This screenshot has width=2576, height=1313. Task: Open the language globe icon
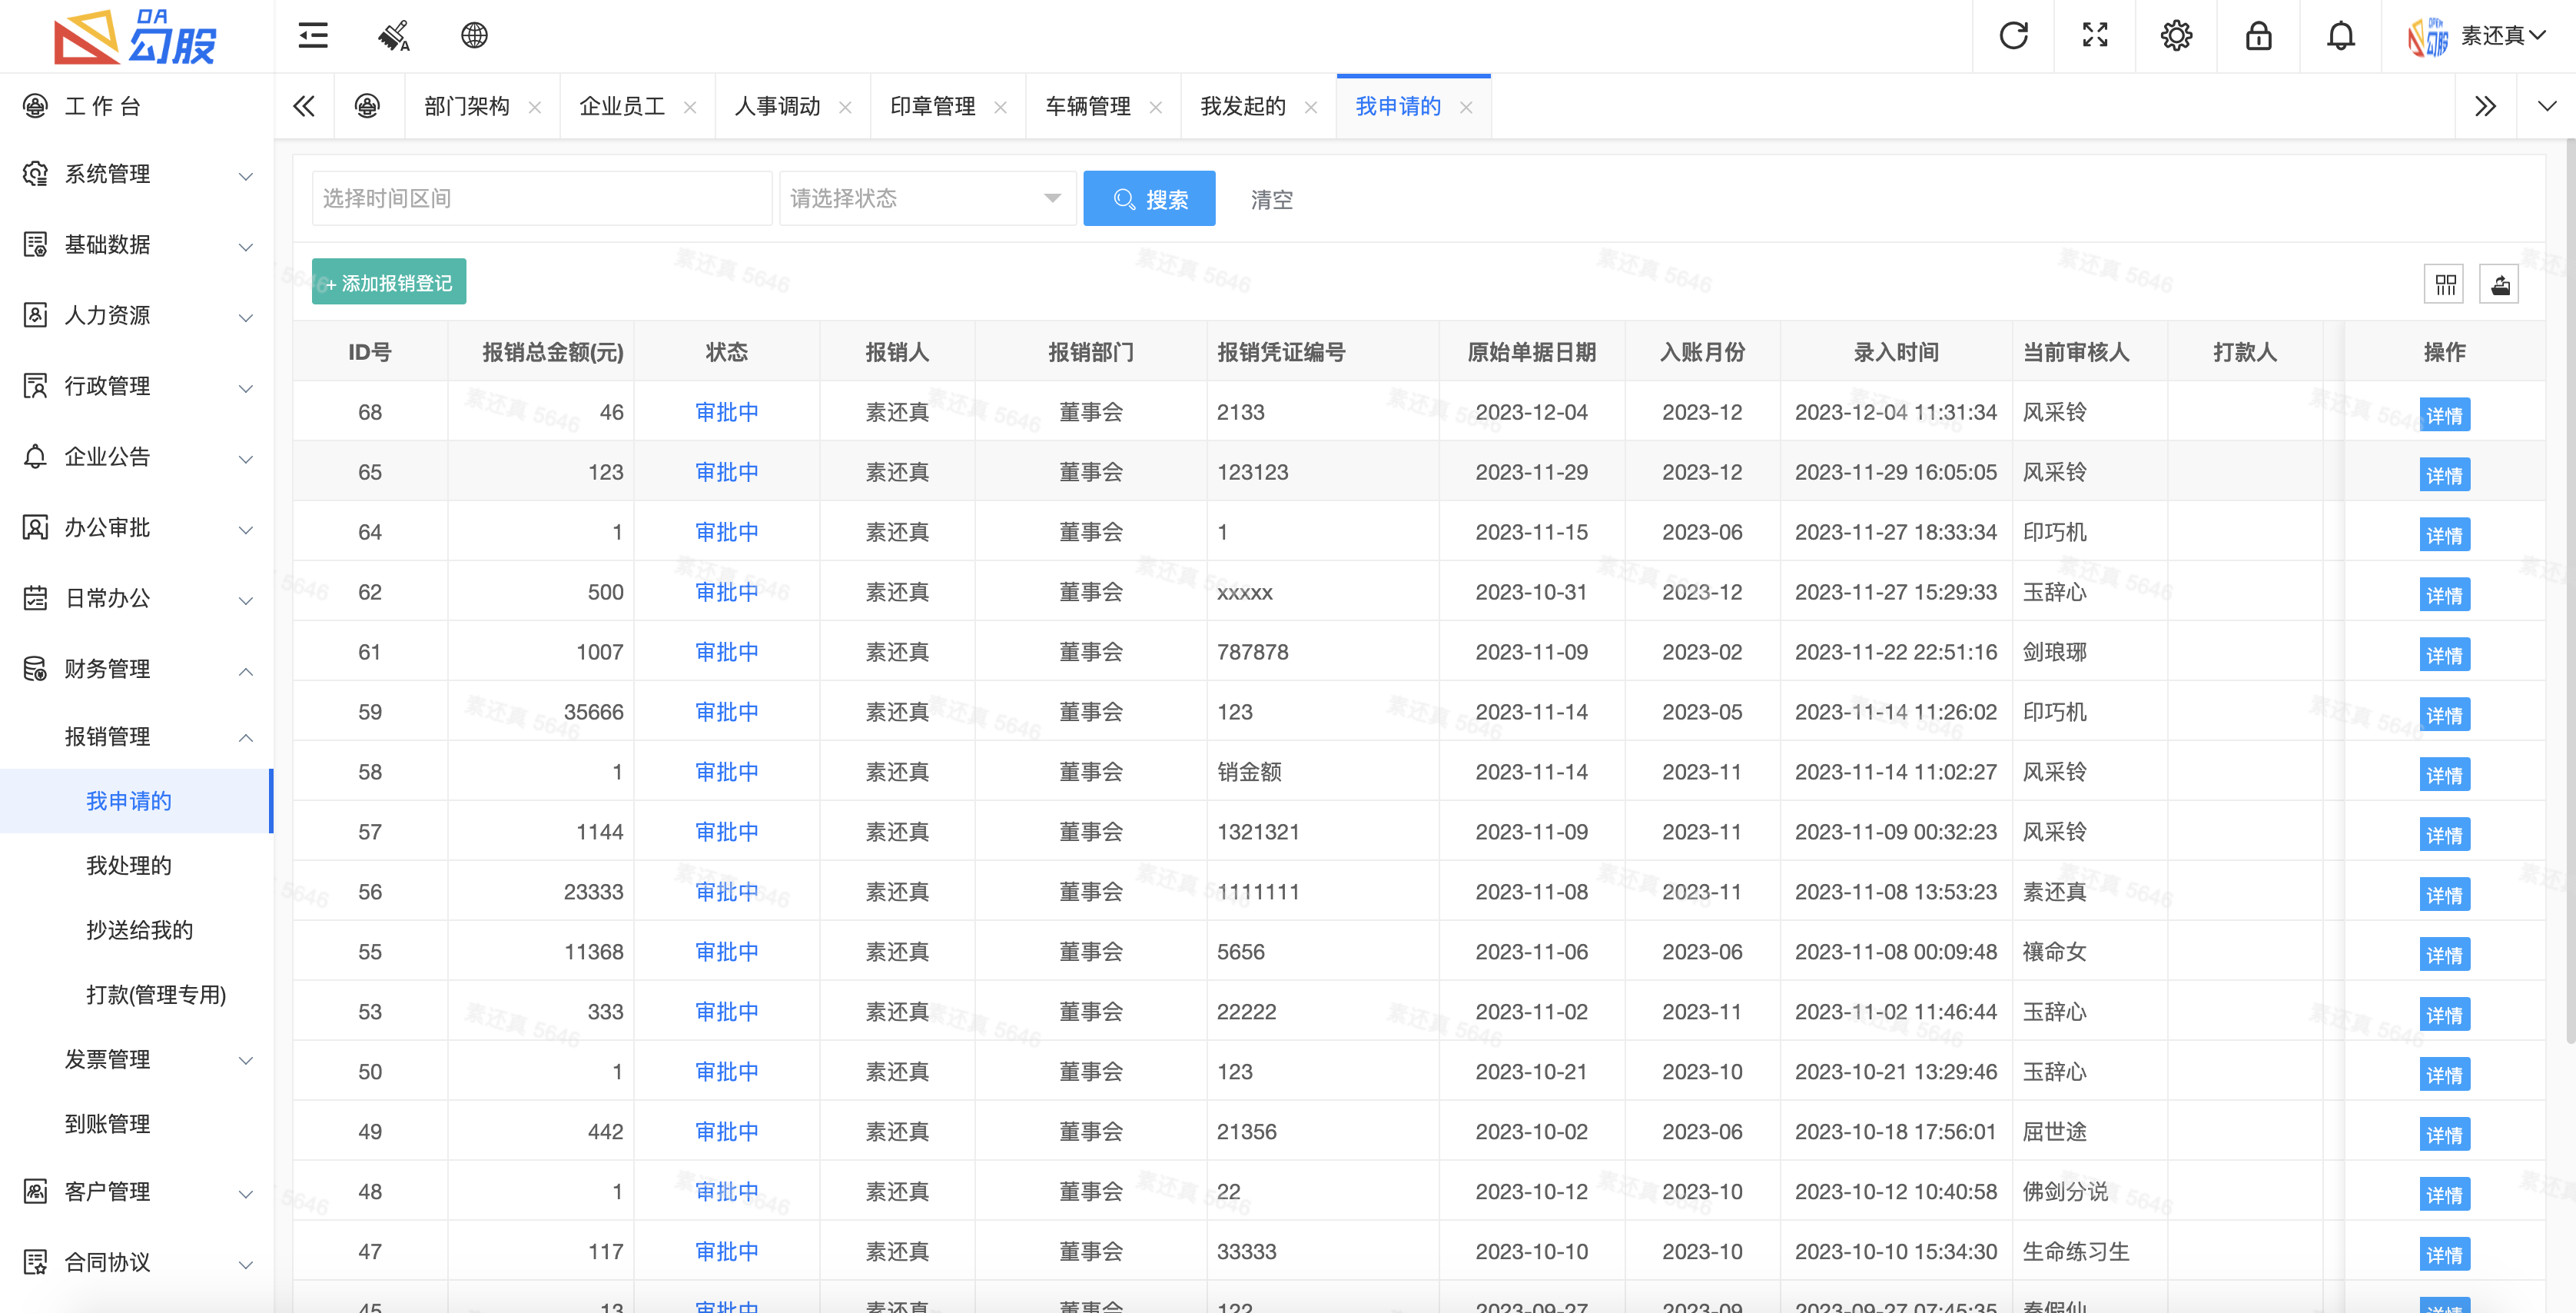(x=474, y=36)
